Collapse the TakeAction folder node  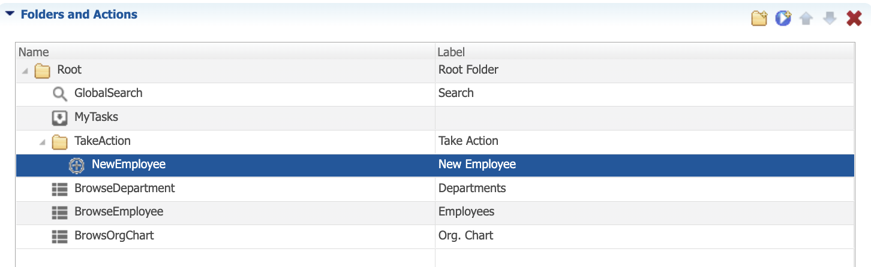click(x=42, y=142)
